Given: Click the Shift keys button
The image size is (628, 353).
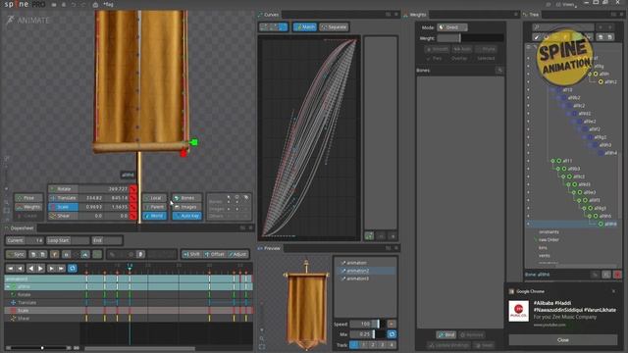Looking at the screenshot, I should click(x=191, y=254).
